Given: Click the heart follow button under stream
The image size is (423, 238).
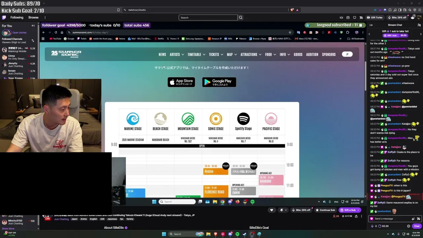Looking at the screenshot, I should (272, 210).
